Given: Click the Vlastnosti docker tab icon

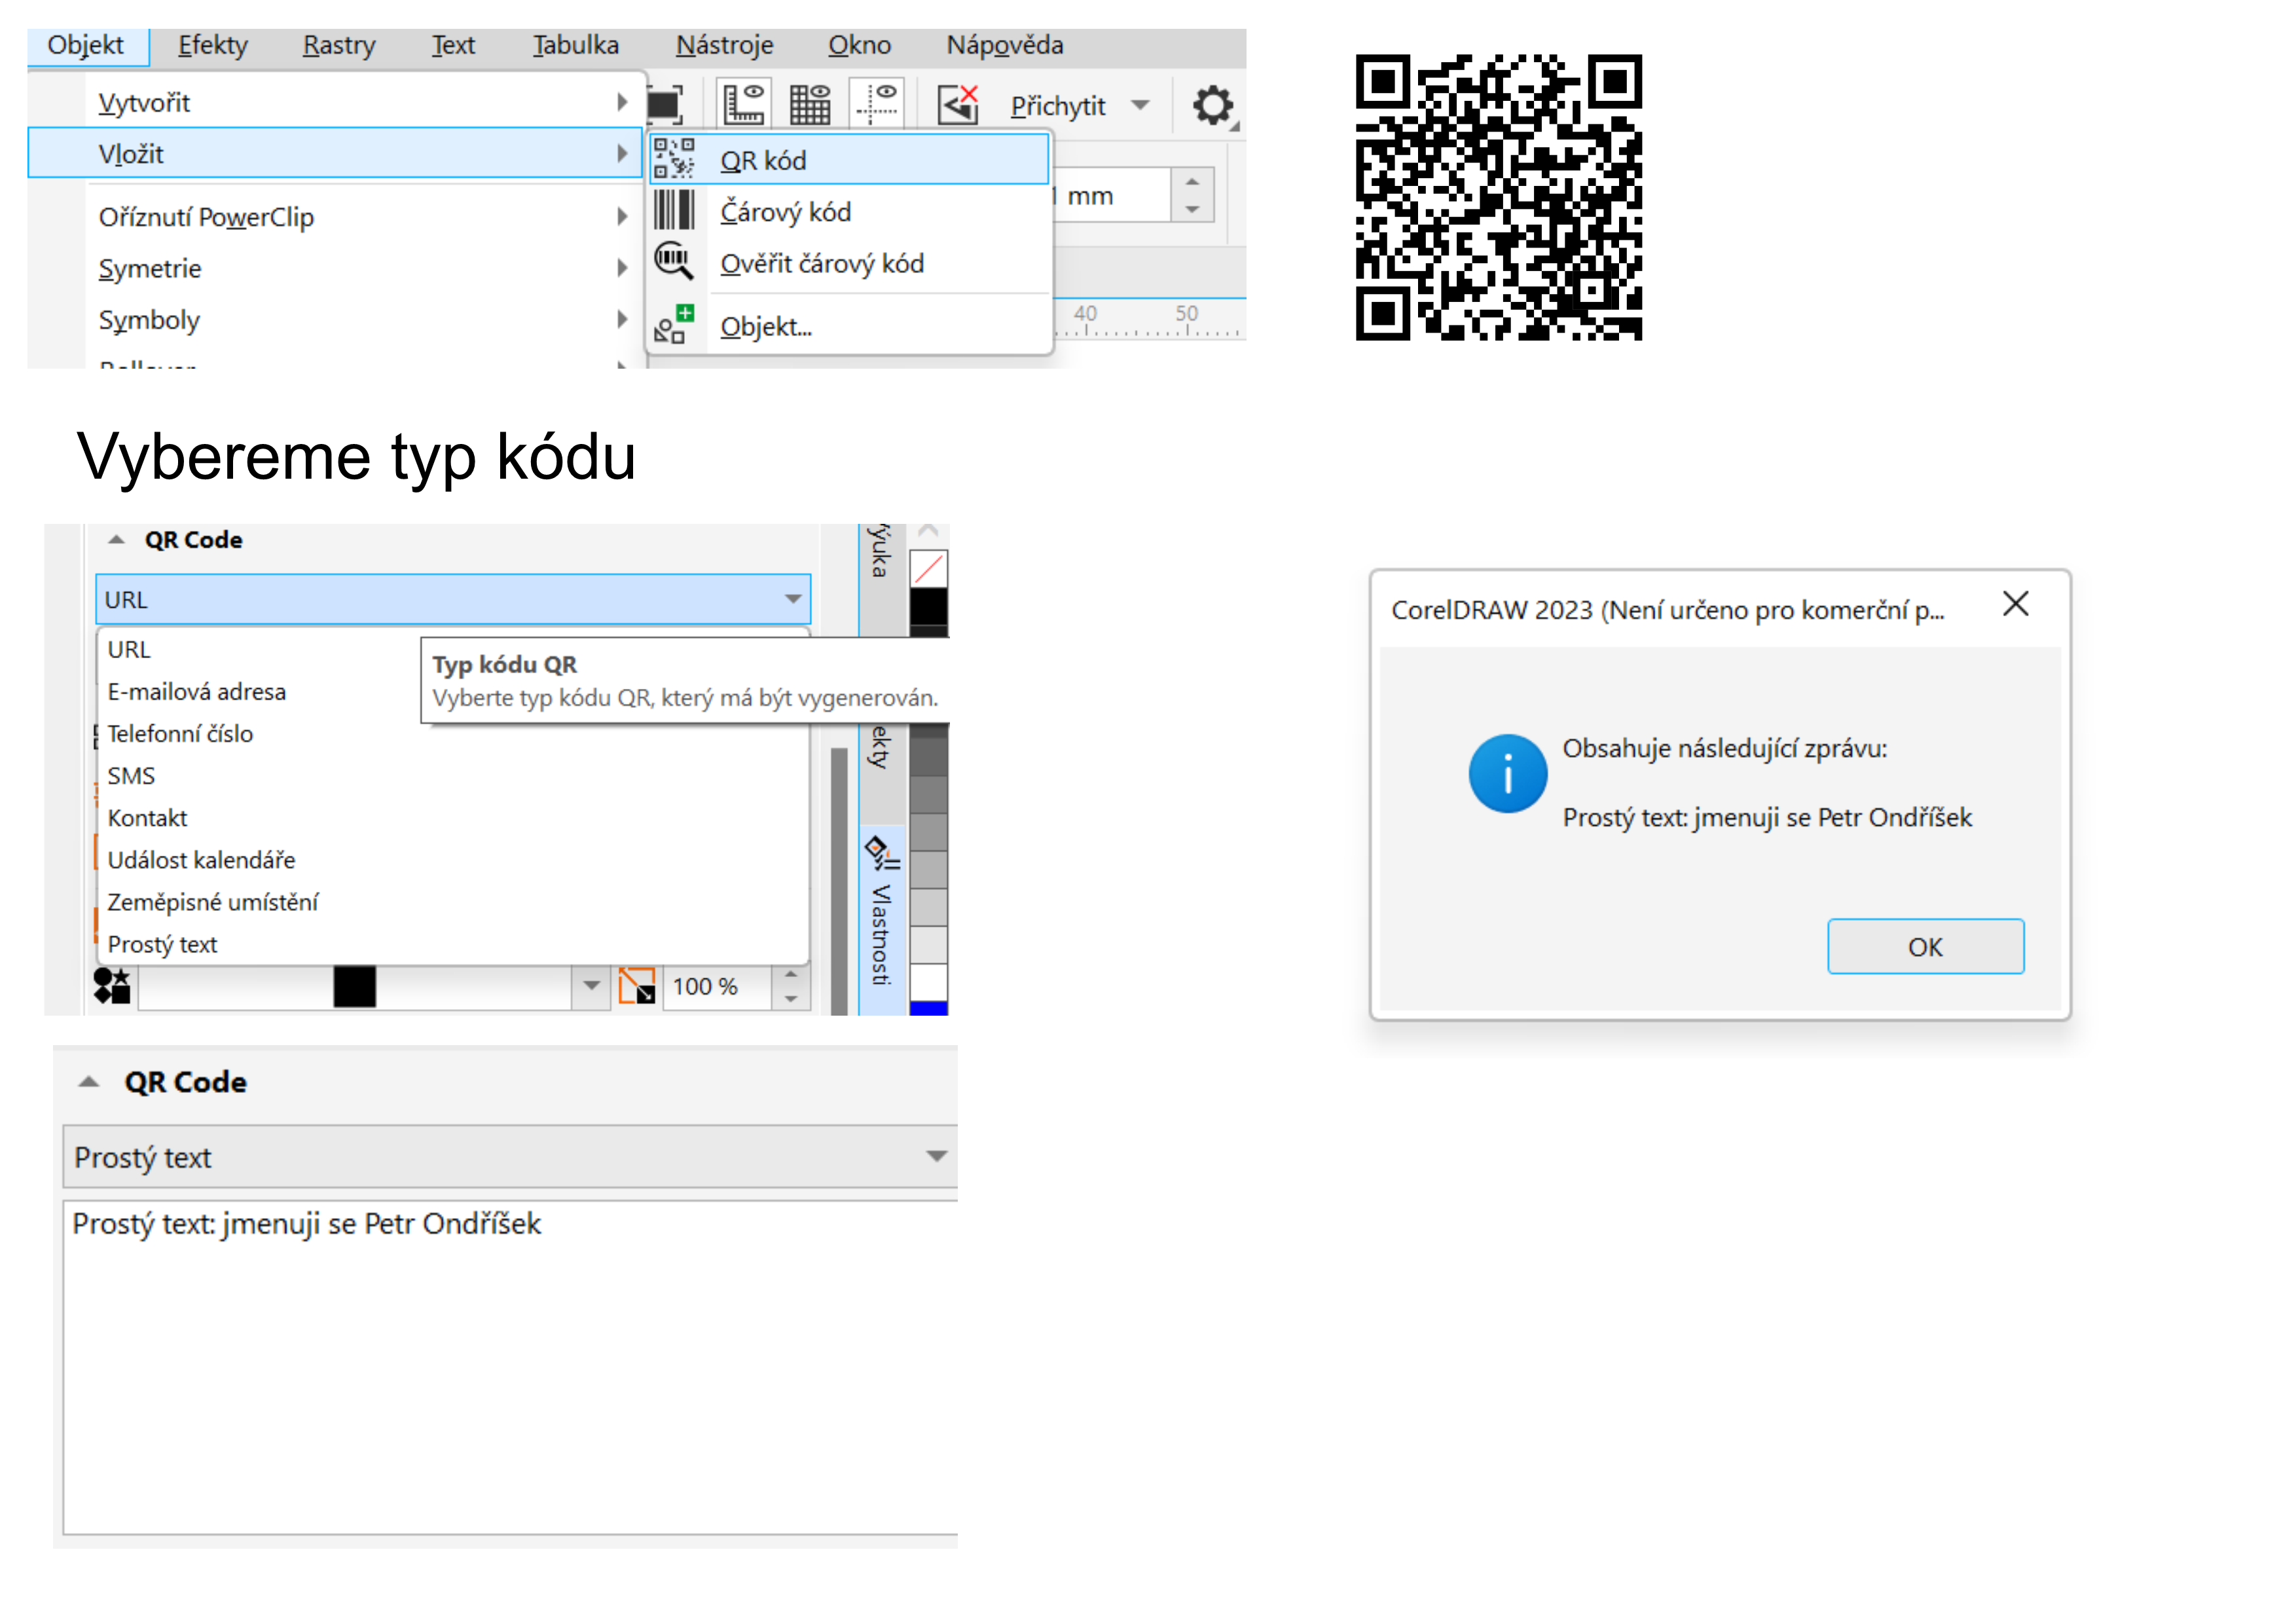Looking at the screenshot, I should pos(882,852).
